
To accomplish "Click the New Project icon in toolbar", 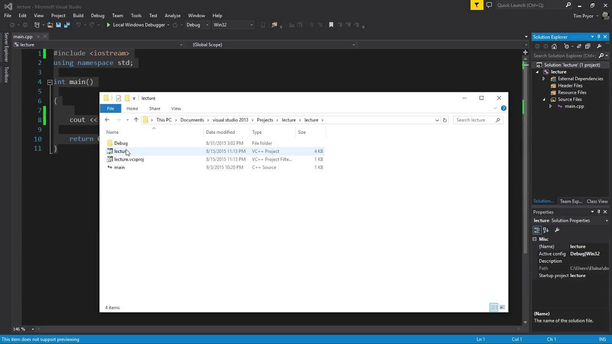I will point(37,25).
